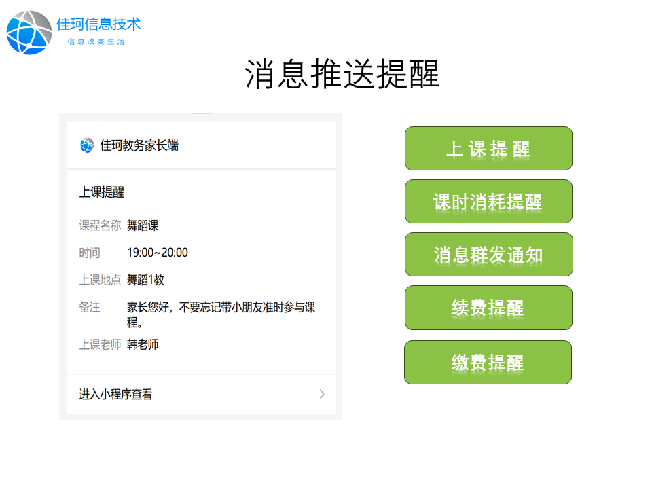Open 进入小程序查看 link
Viewport: 652px width, 489px height.
point(116,395)
